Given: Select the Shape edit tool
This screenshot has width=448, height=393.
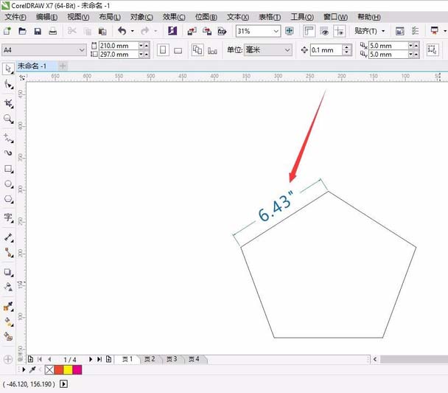Looking at the screenshot, I should click(x=8, y=85).
